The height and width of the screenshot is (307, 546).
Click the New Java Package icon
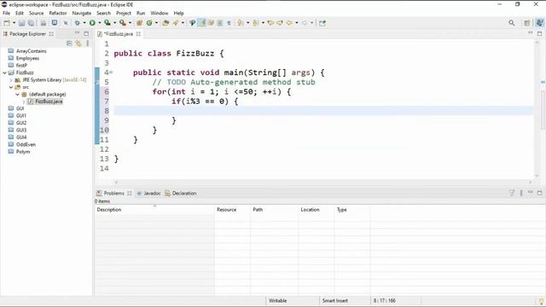click(139, 23)
